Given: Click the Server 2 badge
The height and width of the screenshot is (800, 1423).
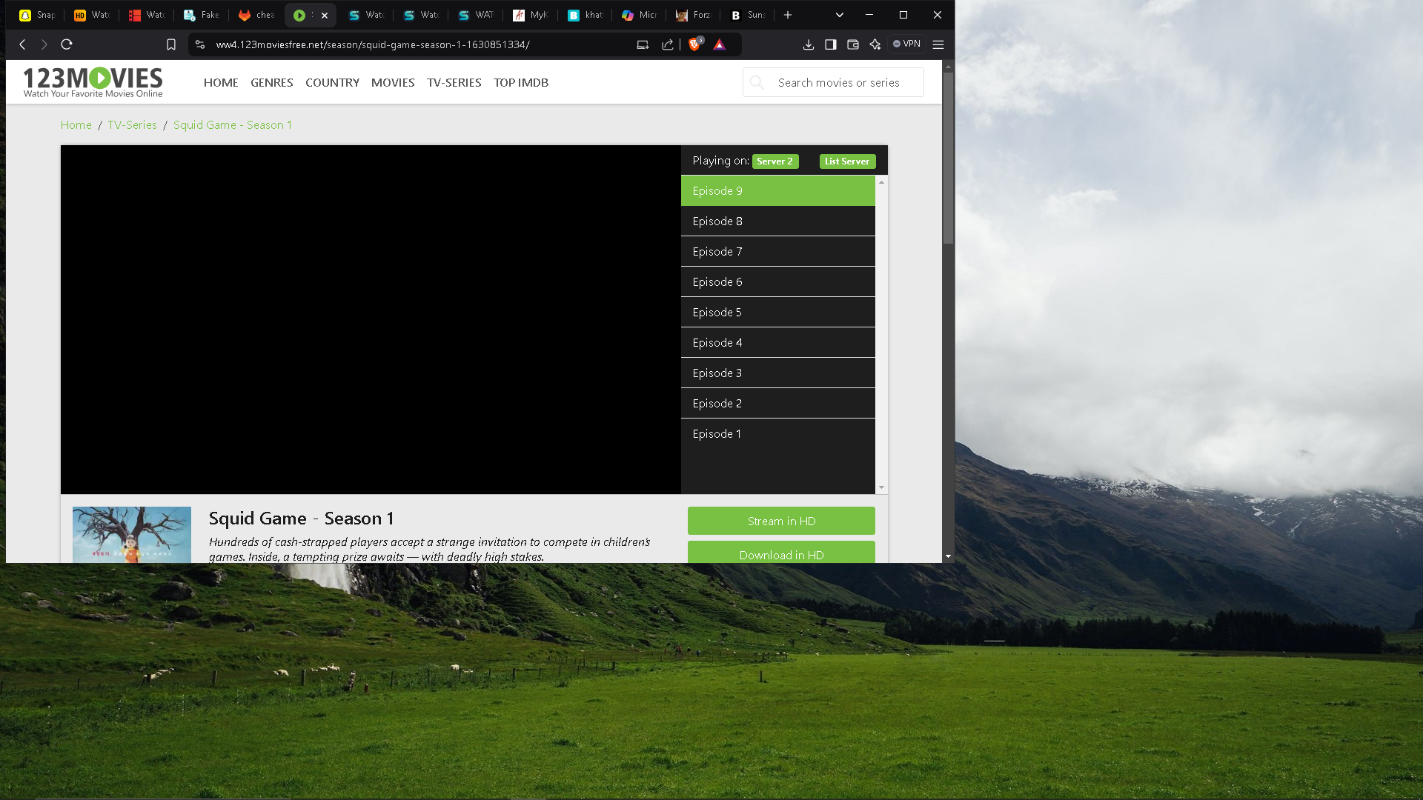Looking at the screenshot, I should point(775,161).
